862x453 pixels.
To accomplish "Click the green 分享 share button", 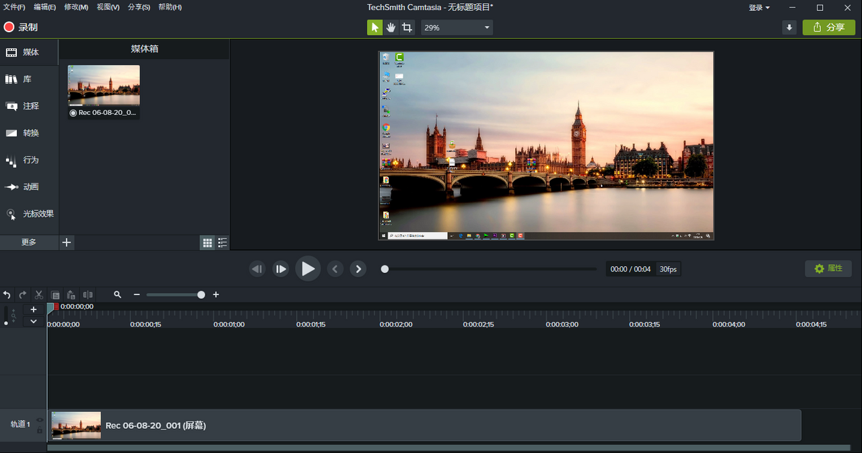I will click(828, 28).
